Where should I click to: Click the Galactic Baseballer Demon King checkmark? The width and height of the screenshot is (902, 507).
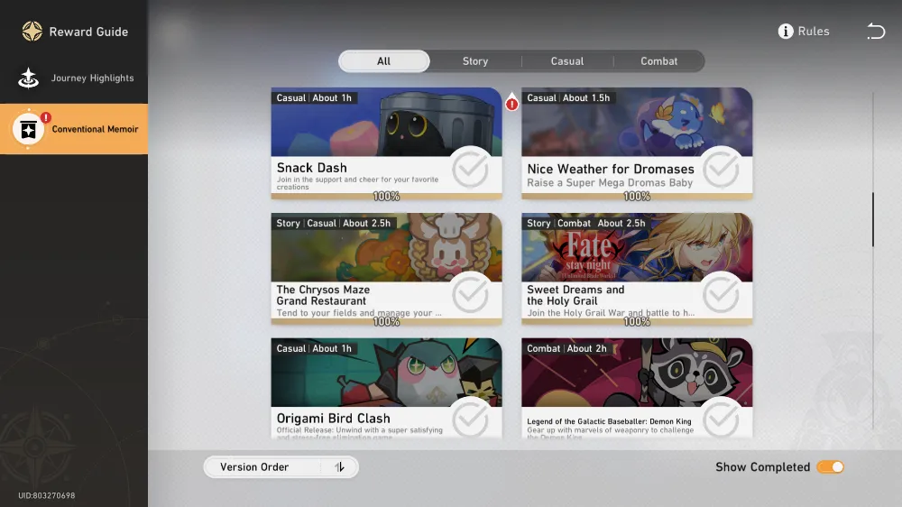tap(721, 419)
